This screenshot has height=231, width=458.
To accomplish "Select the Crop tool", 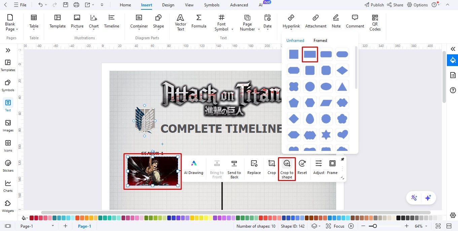I will 272,167.
